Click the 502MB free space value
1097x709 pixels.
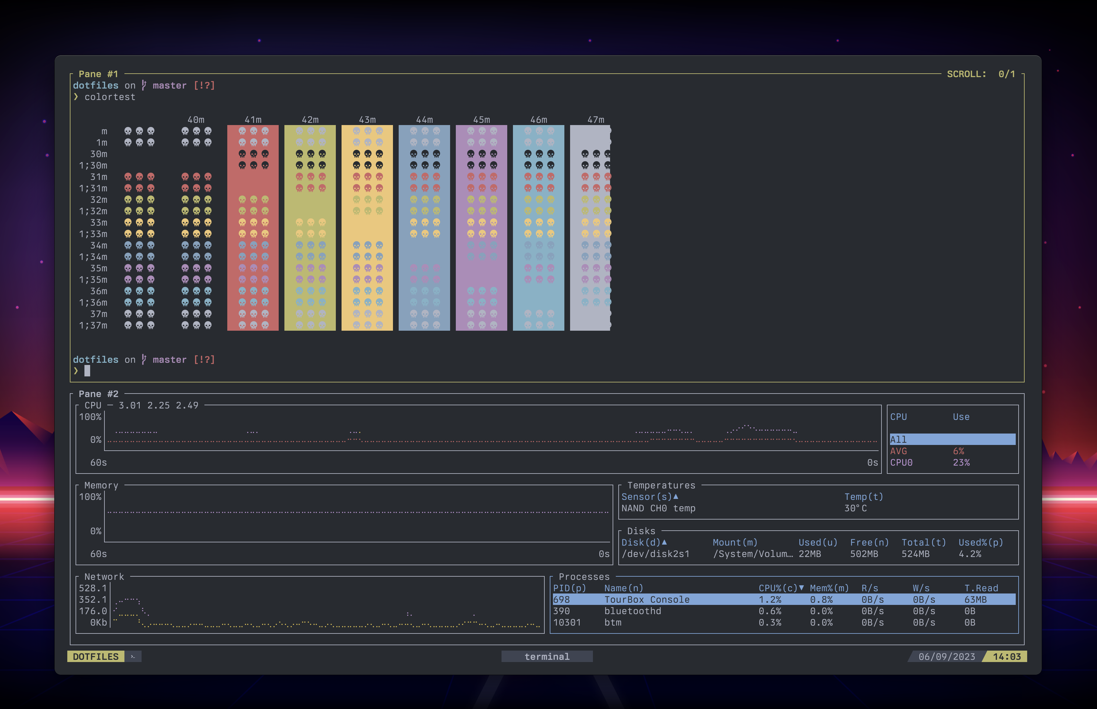(864, 553)
